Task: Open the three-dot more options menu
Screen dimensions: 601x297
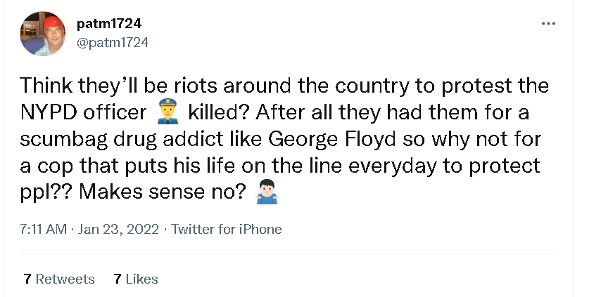Action: 548,24
